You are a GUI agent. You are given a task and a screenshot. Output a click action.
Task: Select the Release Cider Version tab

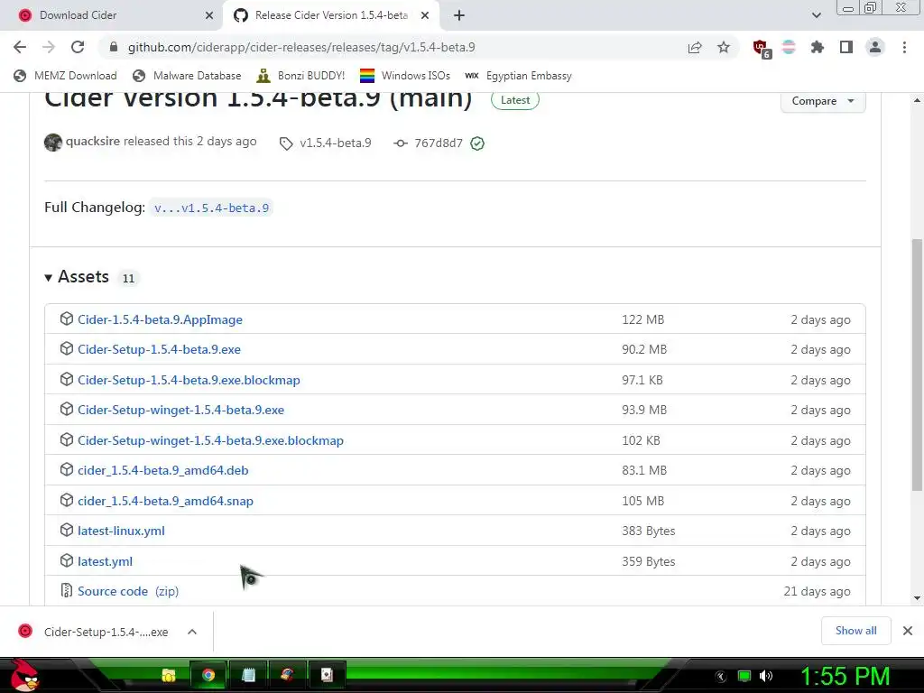[x=331, y=15]
